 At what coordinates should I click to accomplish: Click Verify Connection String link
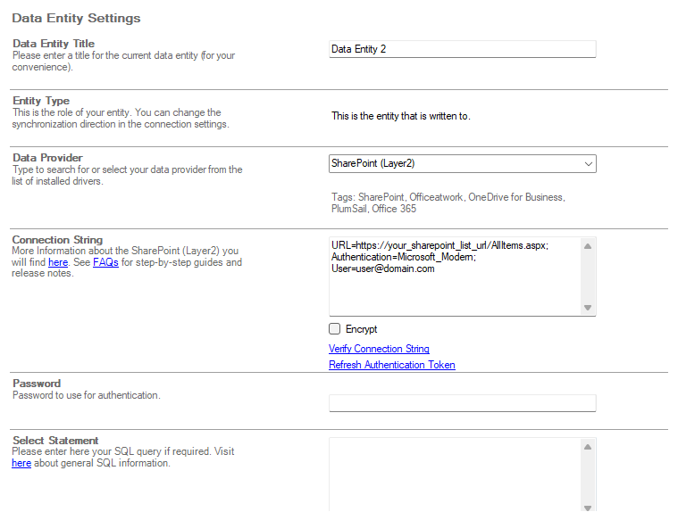pos(379,349)
